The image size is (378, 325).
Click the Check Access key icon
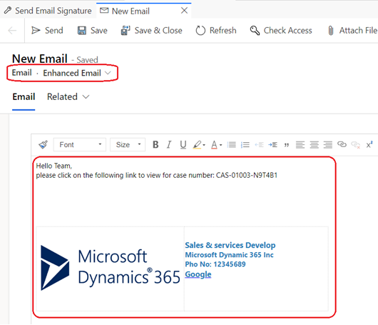(x=255, y=31)
